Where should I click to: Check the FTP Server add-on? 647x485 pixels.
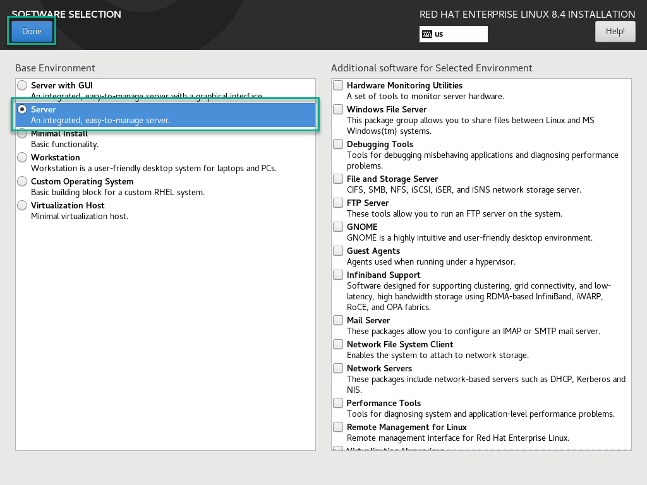pos(339,203)
